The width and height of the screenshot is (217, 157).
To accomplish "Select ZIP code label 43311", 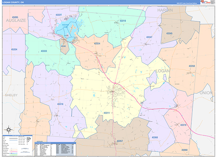I will [x=107, y=113].
